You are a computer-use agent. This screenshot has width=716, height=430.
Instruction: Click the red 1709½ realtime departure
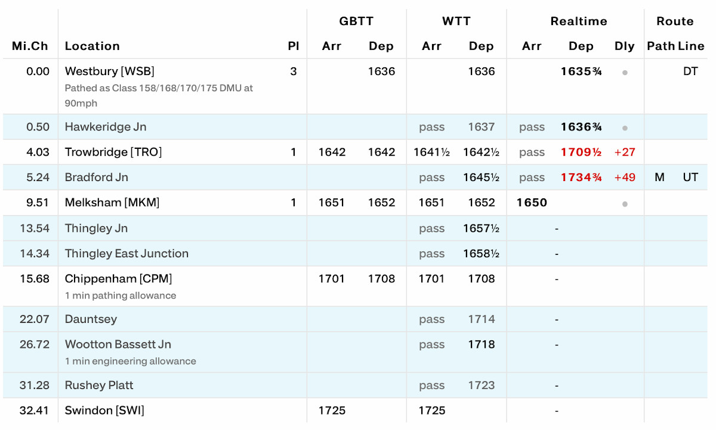pos(581,152)
